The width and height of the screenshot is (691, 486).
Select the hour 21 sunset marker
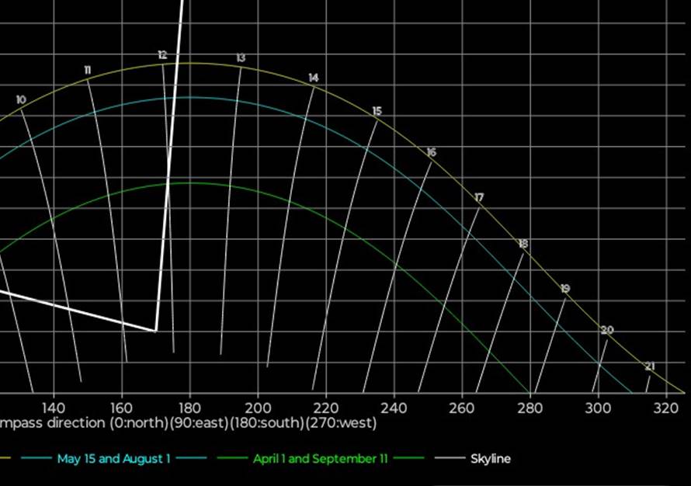tap(649, 366)
